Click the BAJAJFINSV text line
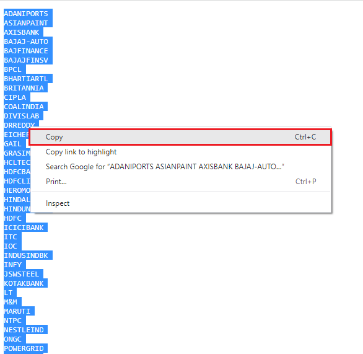 click(26, 60)
